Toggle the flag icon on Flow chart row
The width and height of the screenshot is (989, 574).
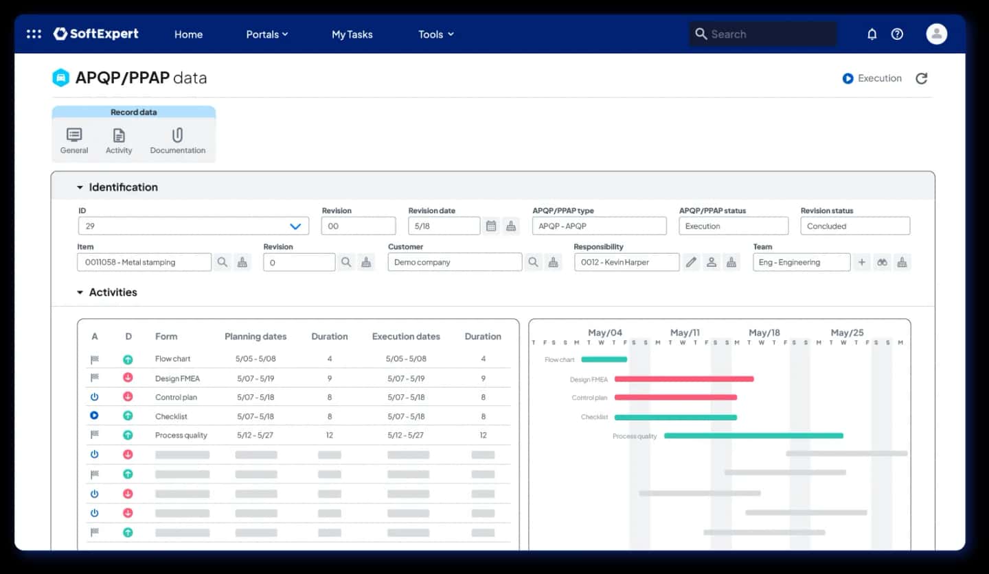click(95, 359)
